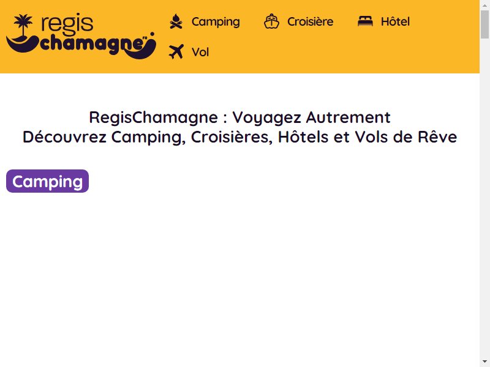
Task: Click the small FR mark in the logo
Action: (145, 39)
